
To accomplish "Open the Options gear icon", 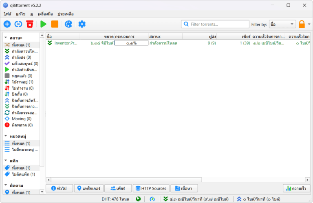I will (82, 24).
